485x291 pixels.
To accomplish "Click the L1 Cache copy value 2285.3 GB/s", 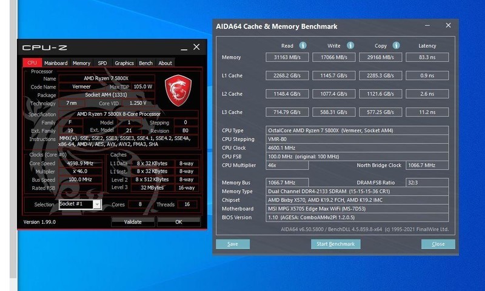I will click(381, 75).
